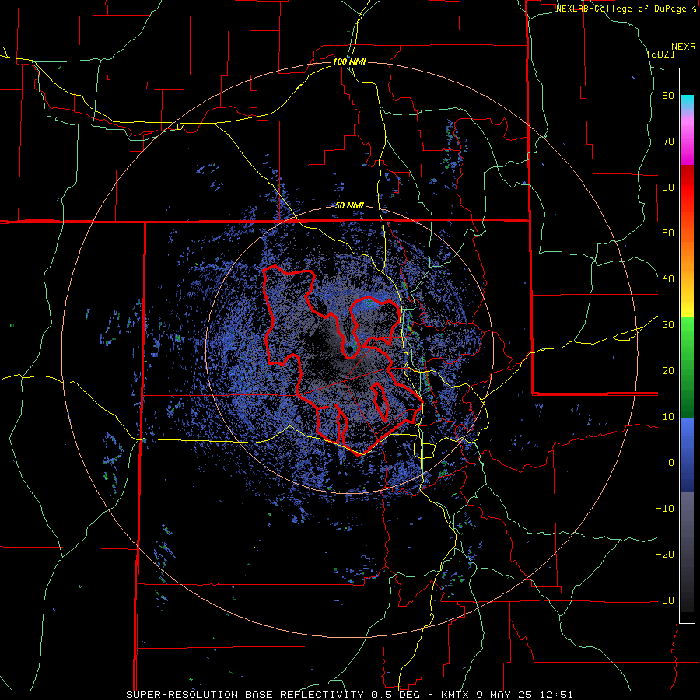Click the bright green section of the color bar

click(687, 333)
